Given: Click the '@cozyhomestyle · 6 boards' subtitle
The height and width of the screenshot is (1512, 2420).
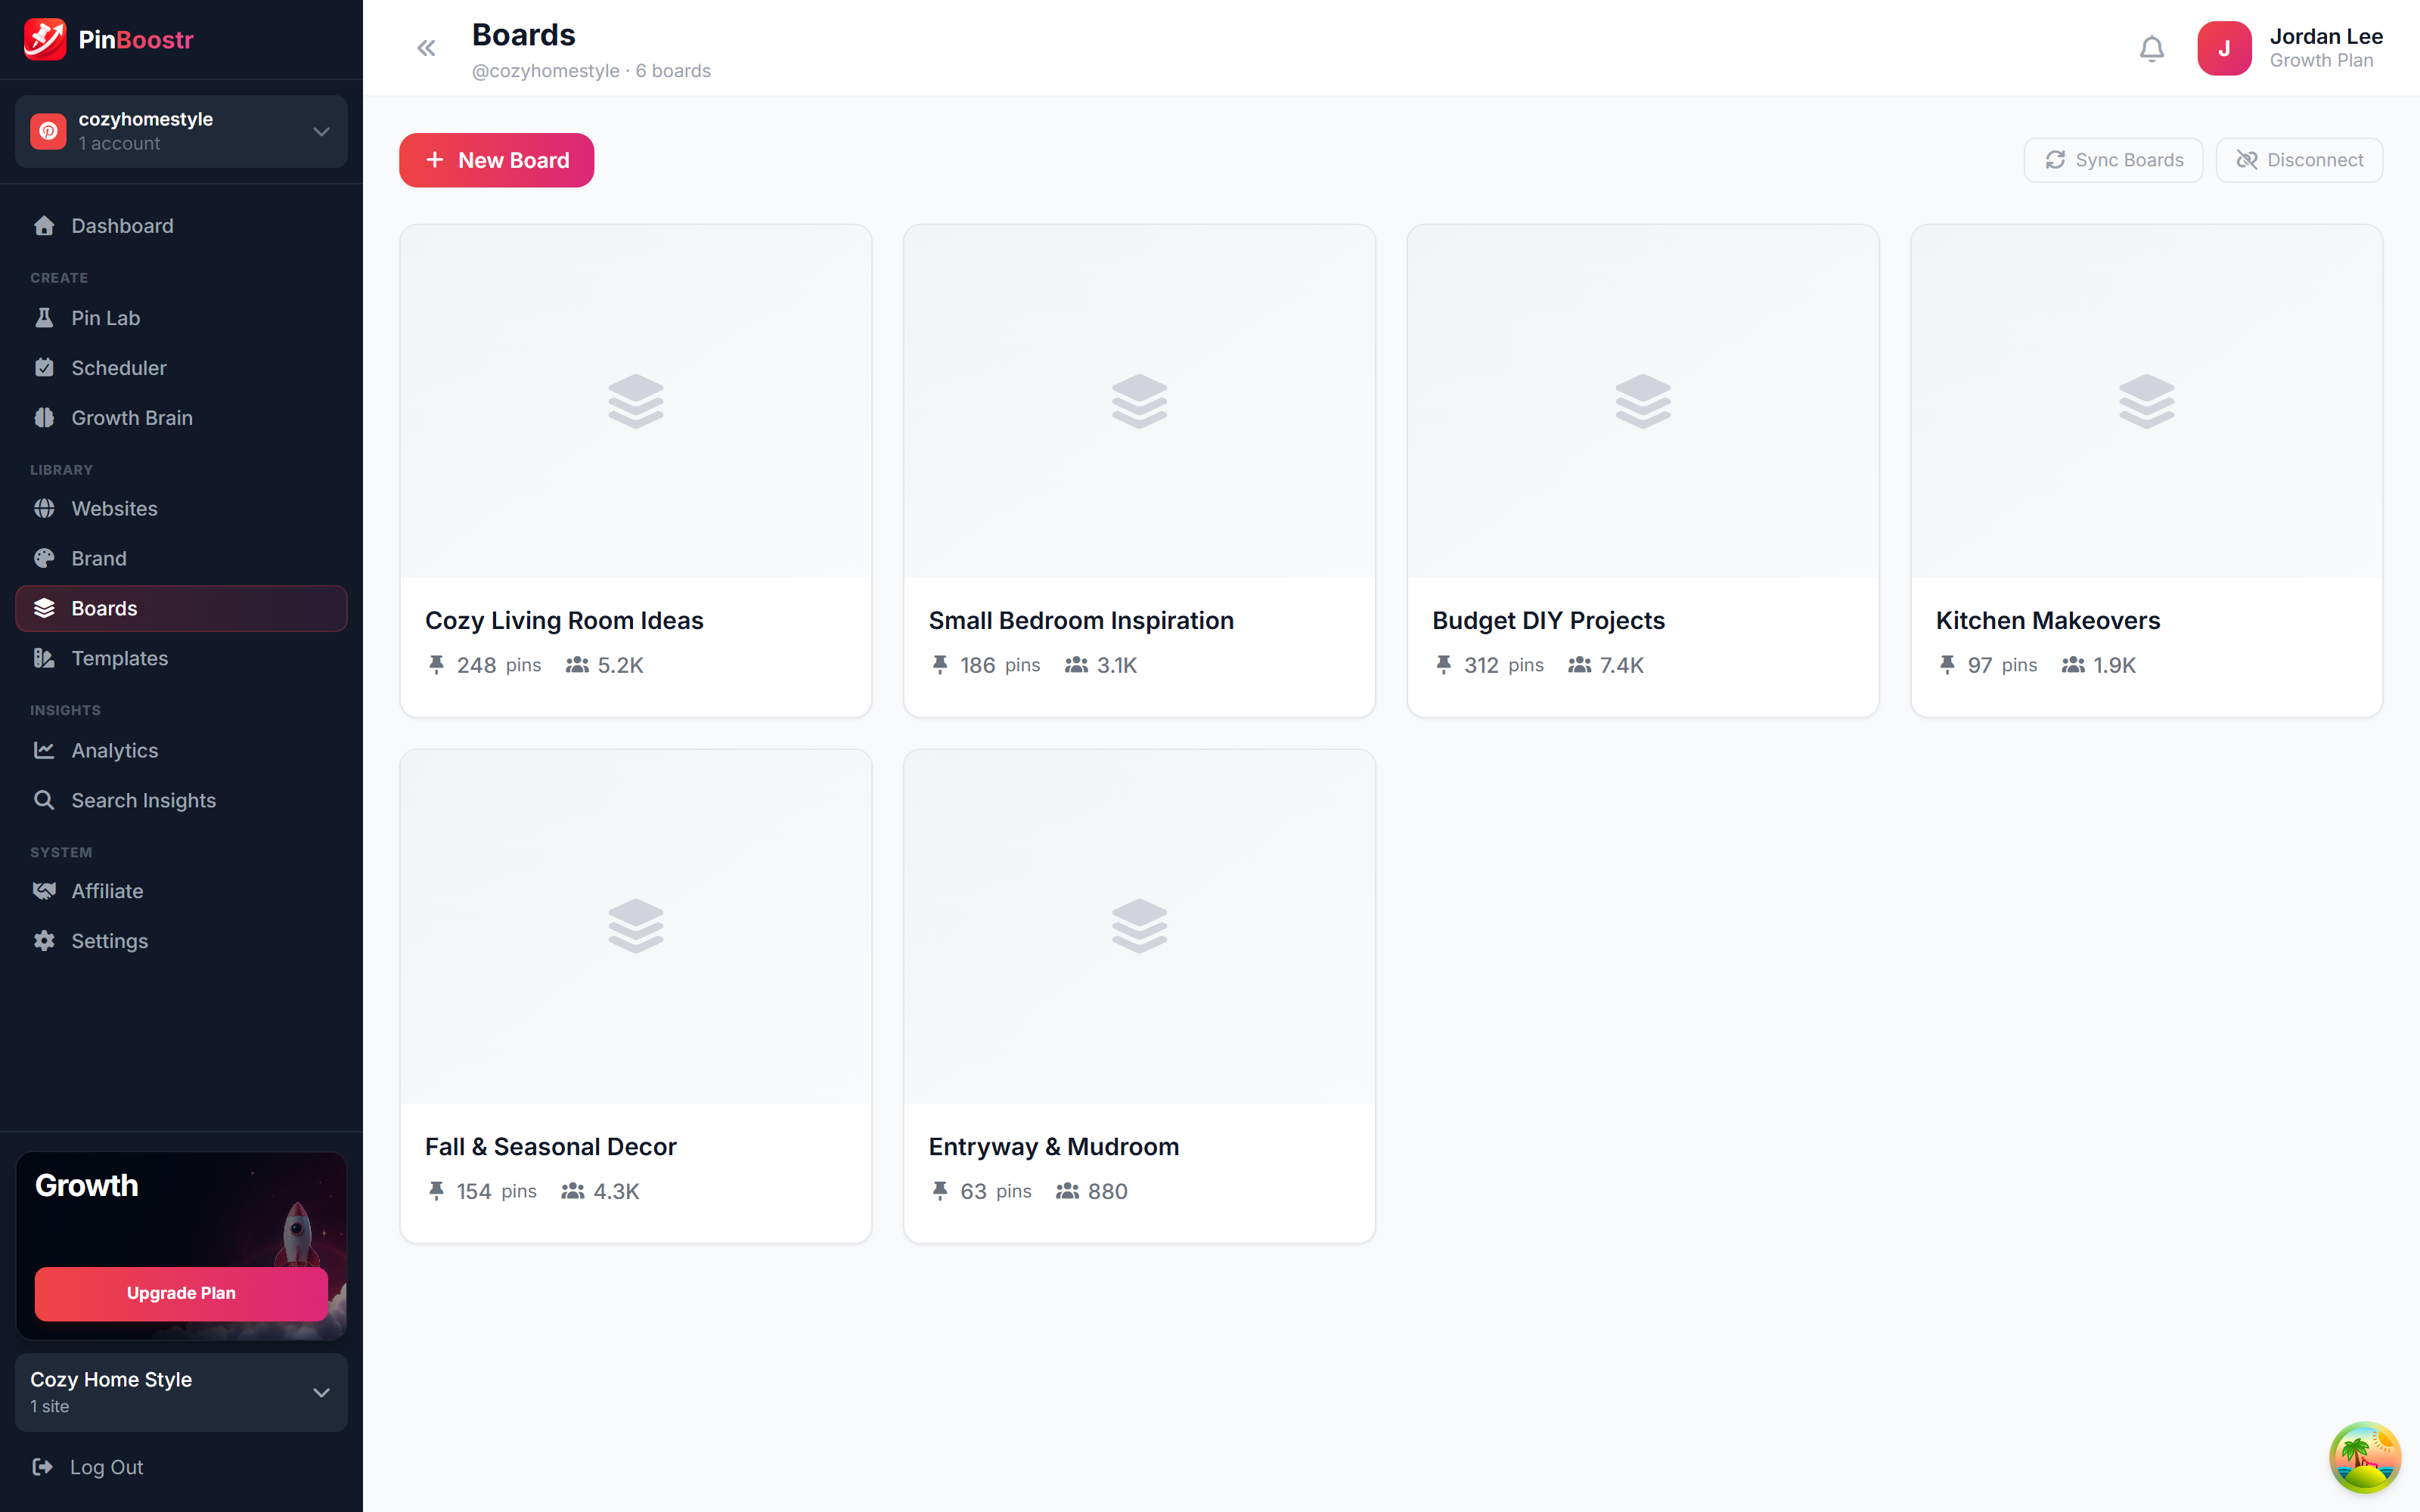Looking at the screenshot, I should click(591, 71).
